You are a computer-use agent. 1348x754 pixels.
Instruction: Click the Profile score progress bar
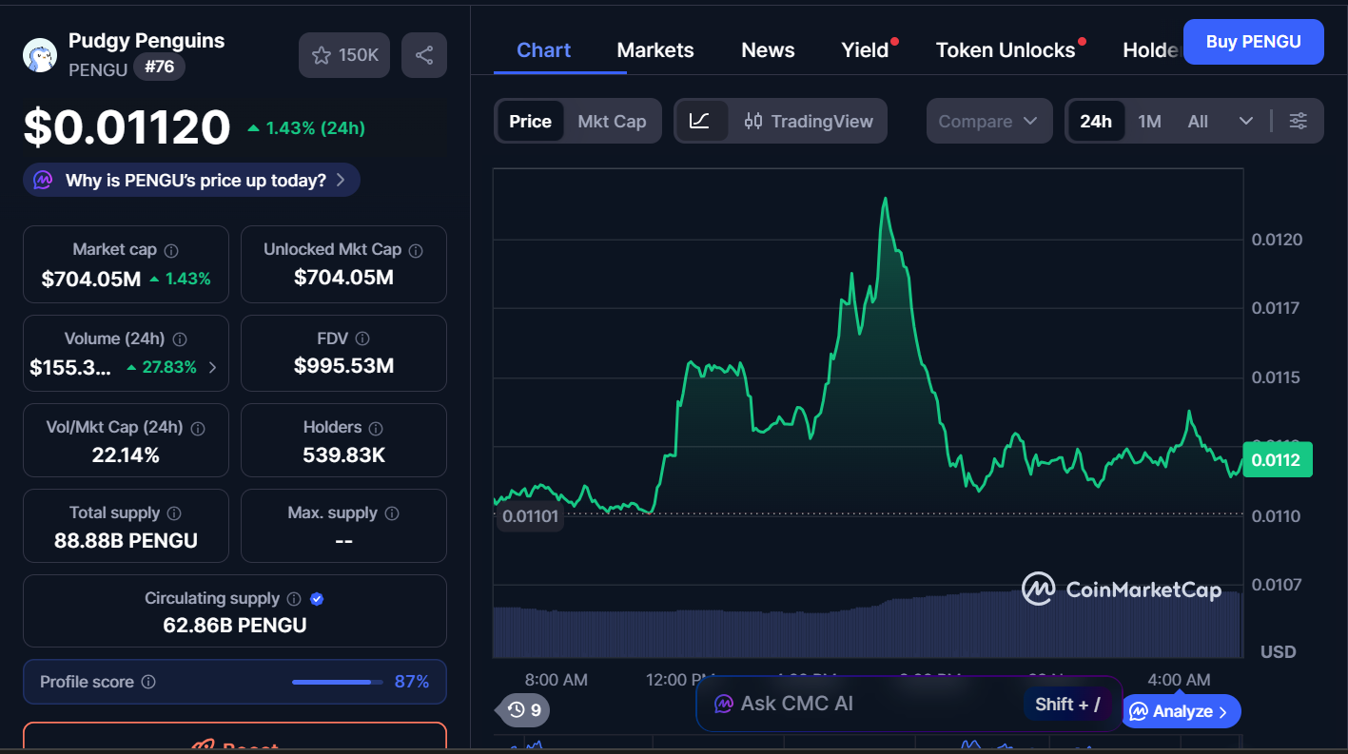[x=335, y=682]
